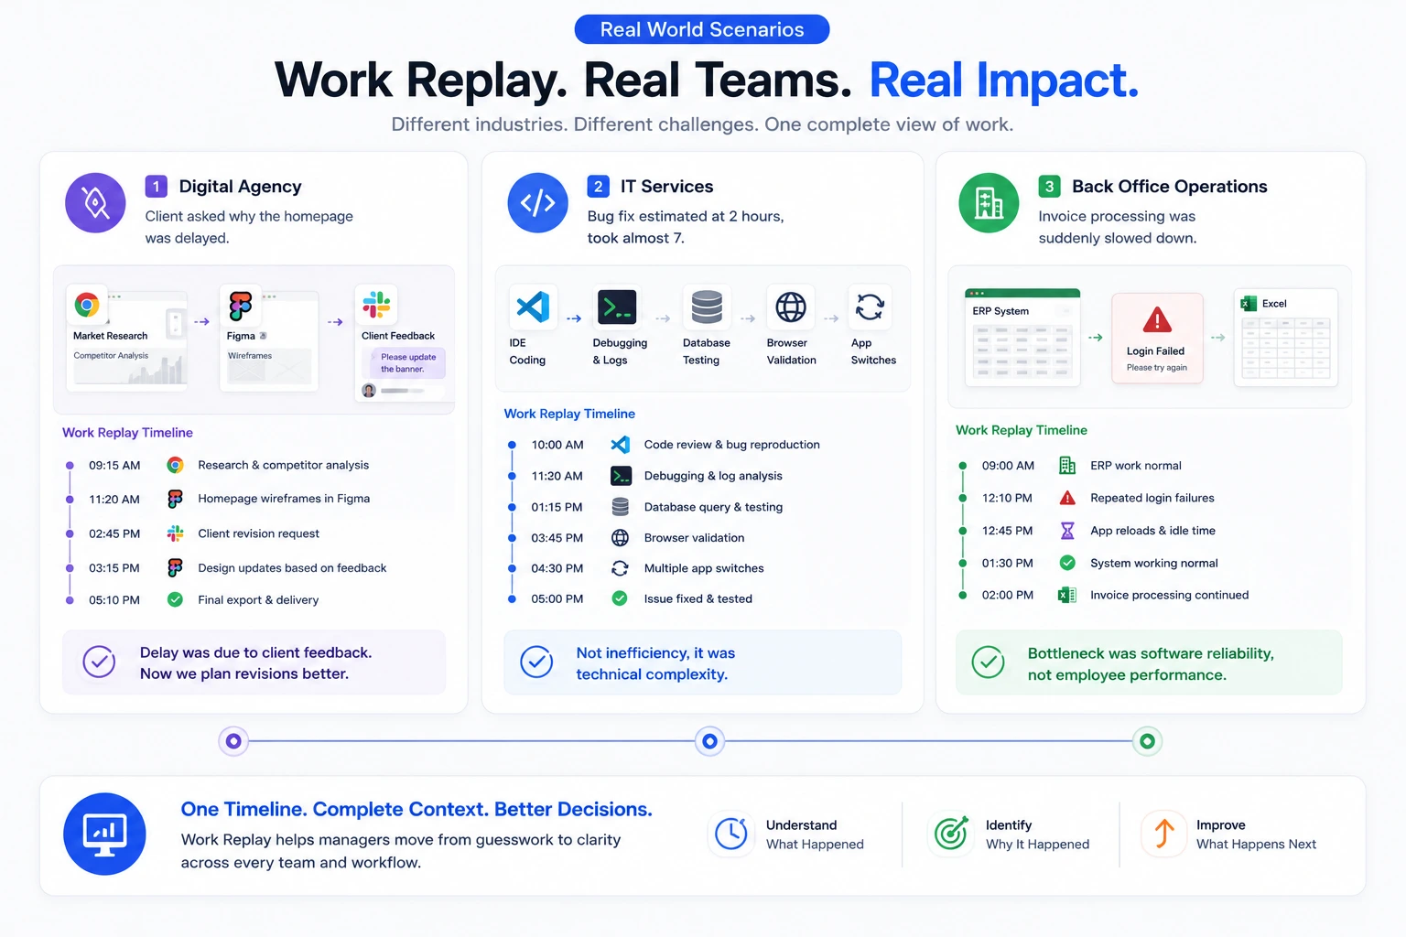
Task: Click terminal icon beside Debugging & log analysis
Action: pos(621,476)
